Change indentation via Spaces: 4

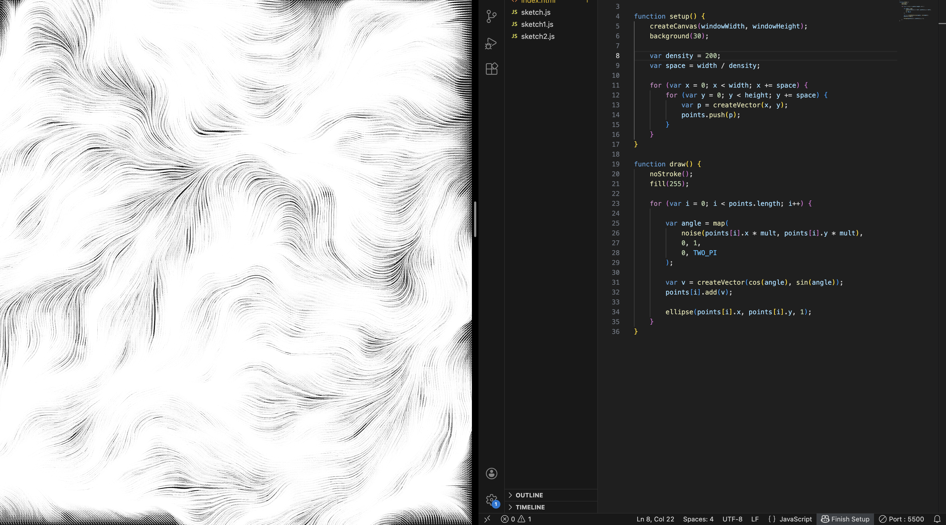(698, 519)
